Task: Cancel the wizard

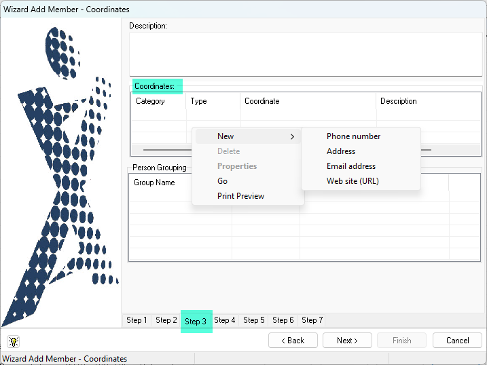Action: click(457, 341)
